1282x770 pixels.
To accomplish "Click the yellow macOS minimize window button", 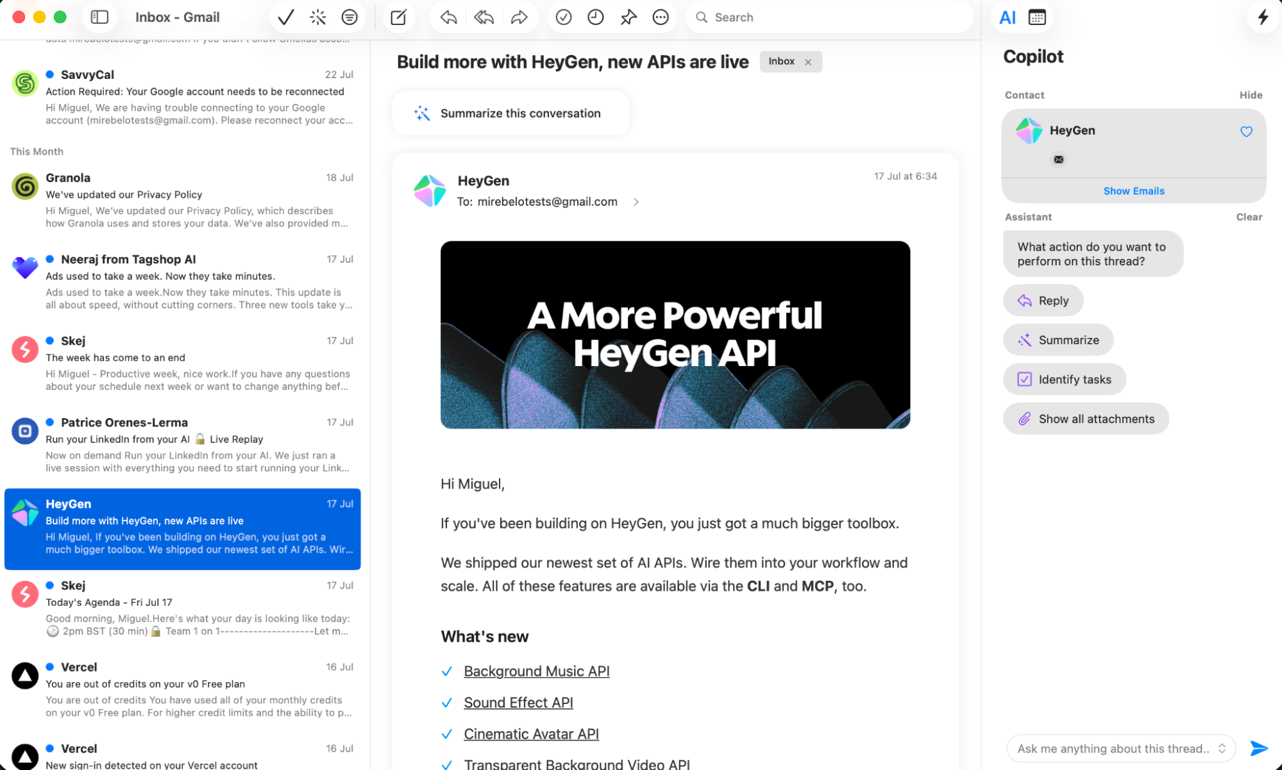I will 39,17.
